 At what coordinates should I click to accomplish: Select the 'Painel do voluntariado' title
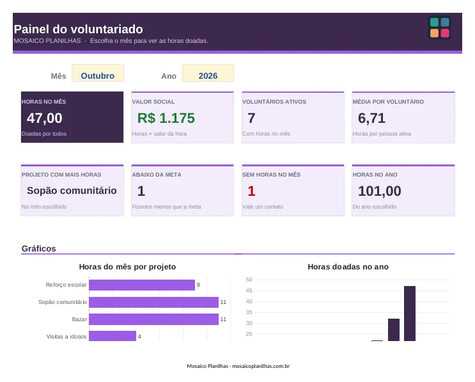click(x=79, y=29)
